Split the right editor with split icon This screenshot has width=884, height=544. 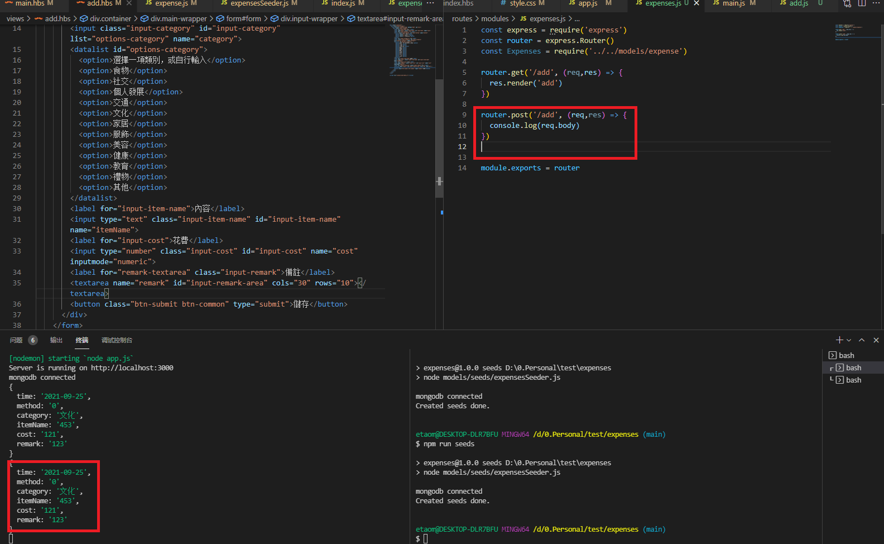[x=862, y=3]
